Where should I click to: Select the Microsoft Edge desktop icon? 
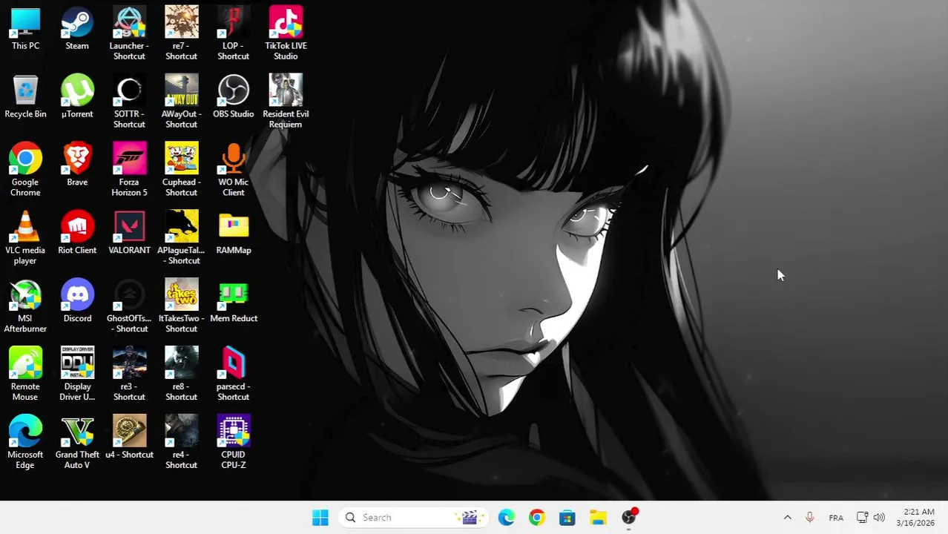click(x=25, y=443)
